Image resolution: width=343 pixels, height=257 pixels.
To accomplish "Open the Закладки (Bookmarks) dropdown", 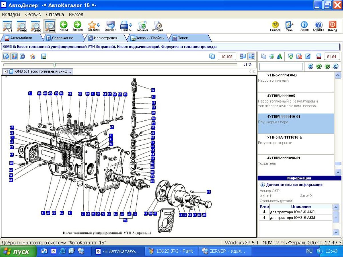I will point(94,25).
